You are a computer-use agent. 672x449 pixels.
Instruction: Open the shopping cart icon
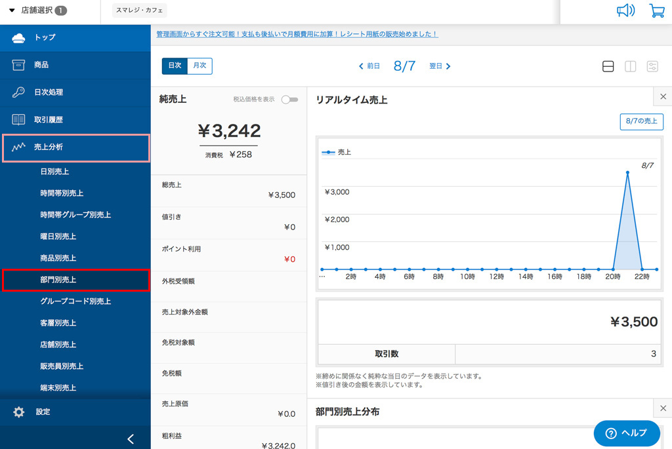pos(657,10)
